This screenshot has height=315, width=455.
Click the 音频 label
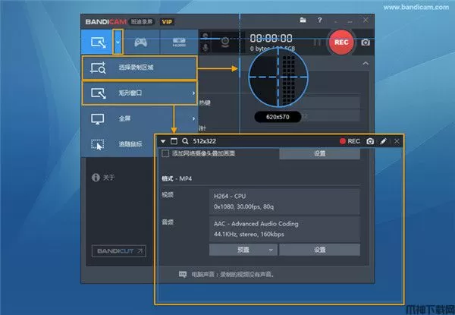(x=168, y=222)
